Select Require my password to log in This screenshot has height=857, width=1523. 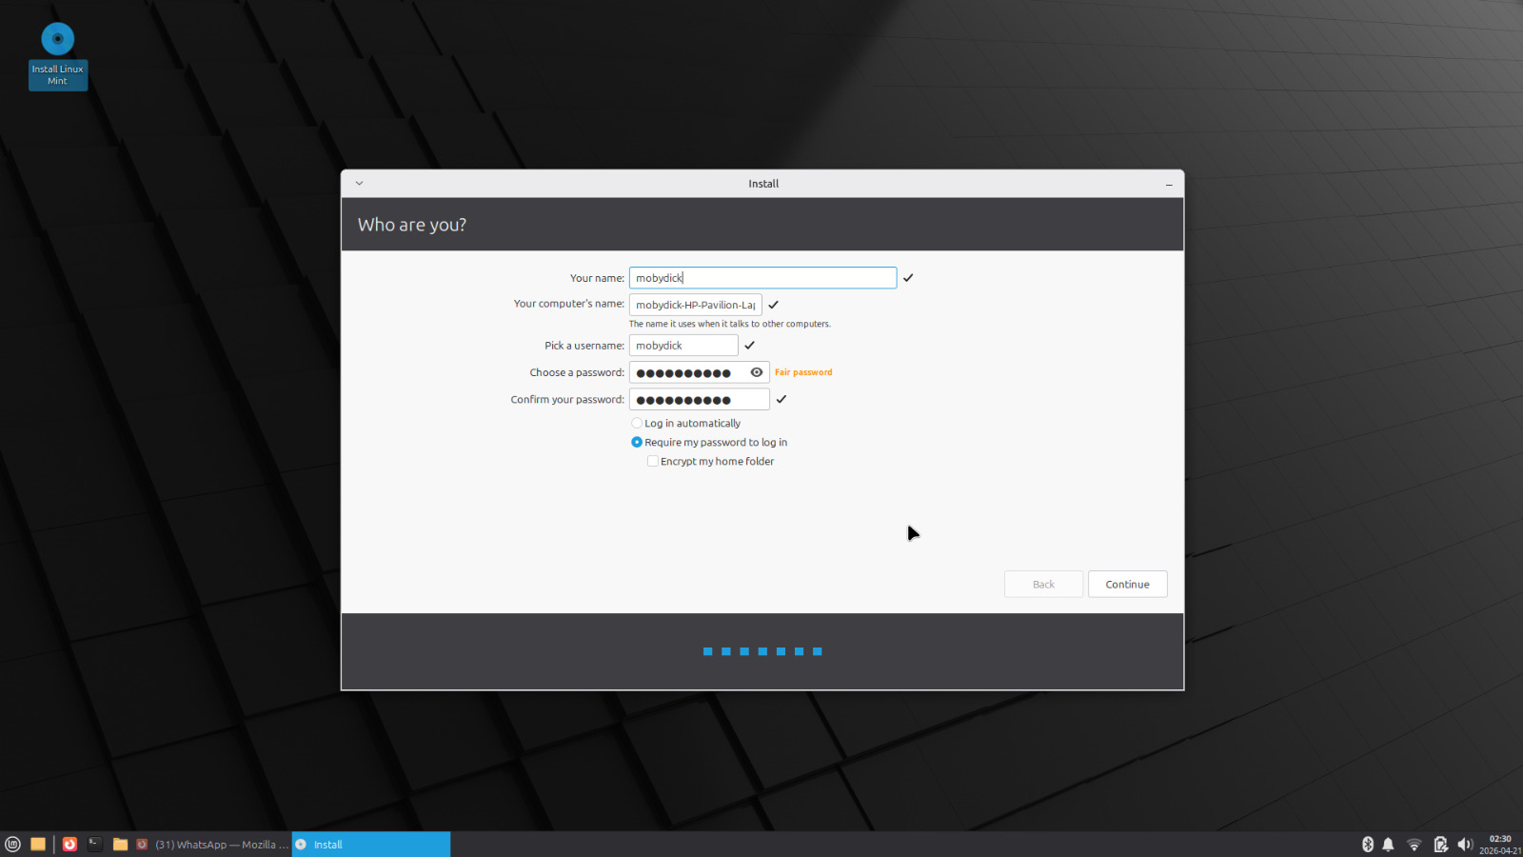tap(637, 443)
